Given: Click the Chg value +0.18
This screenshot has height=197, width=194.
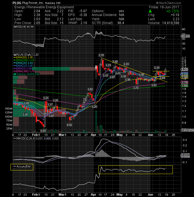Looking at the screenshot, I should [x=175, y=15].
